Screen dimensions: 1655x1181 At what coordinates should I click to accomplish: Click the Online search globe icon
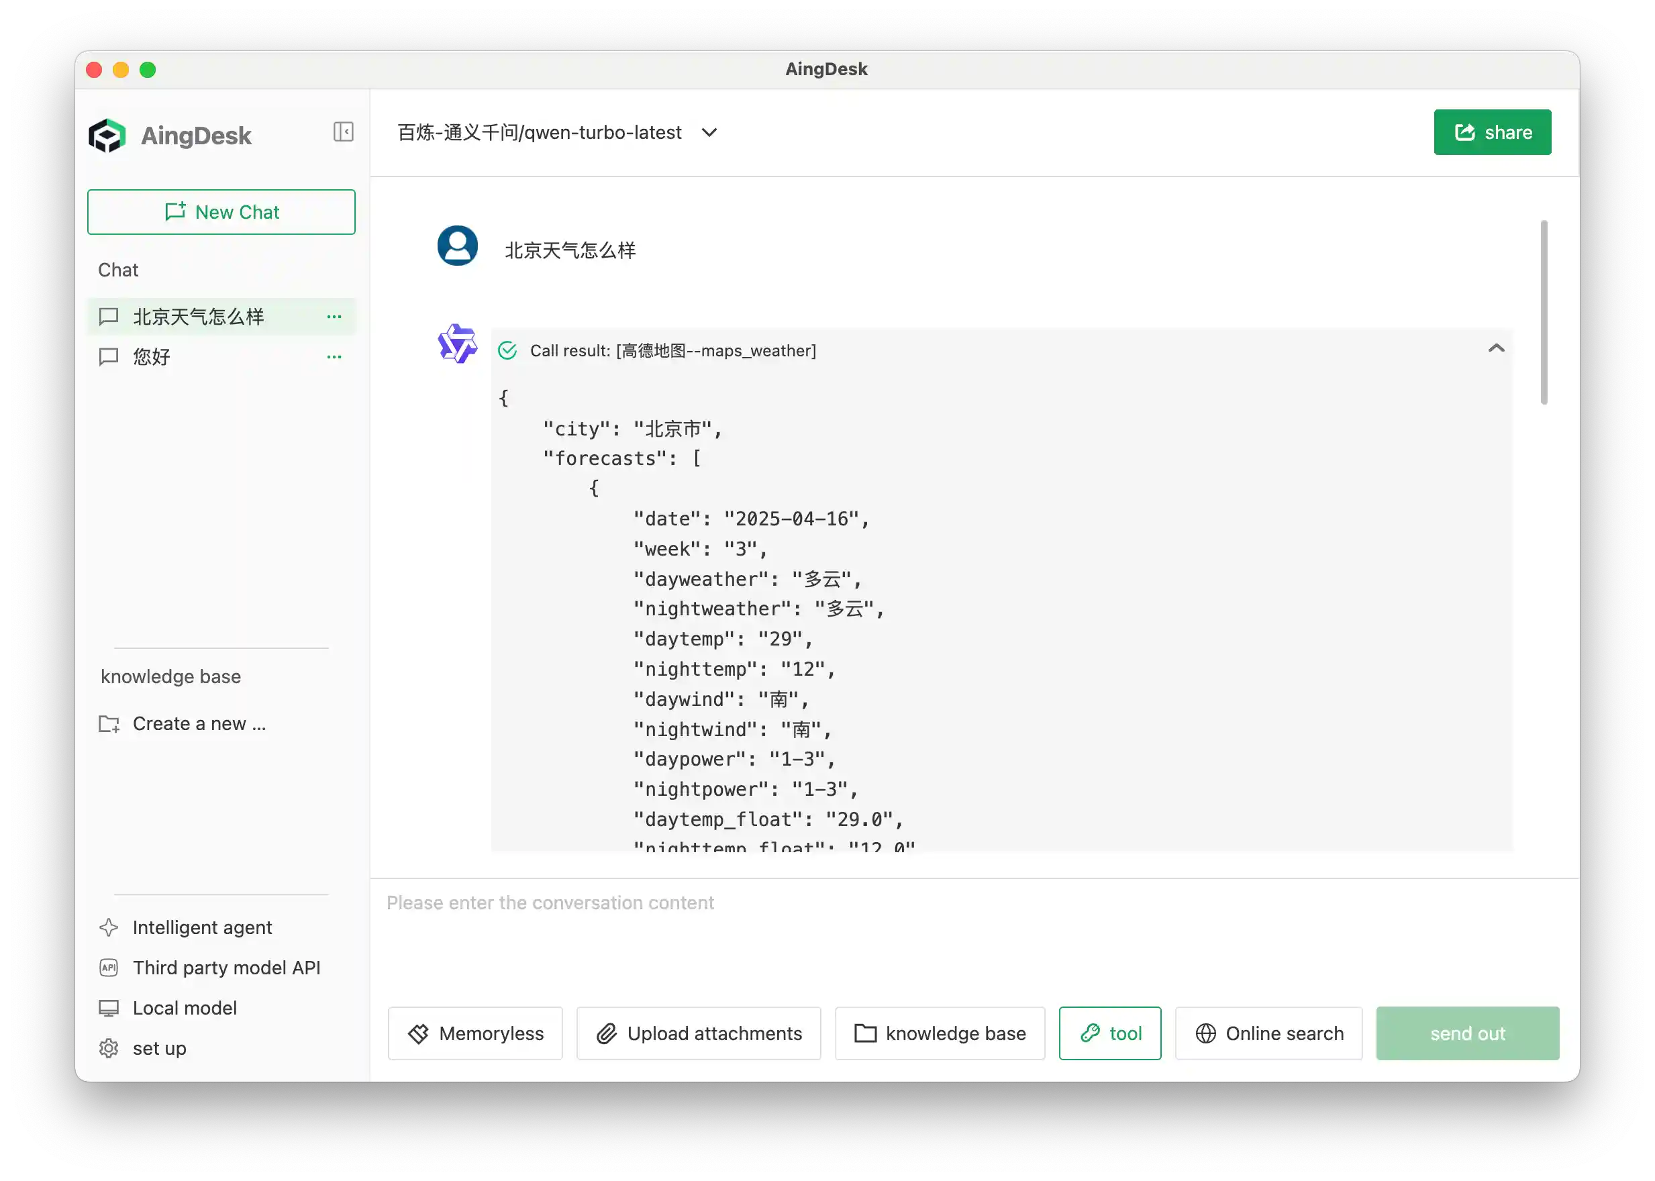pyautogui.click(x=1205, y=1033)
